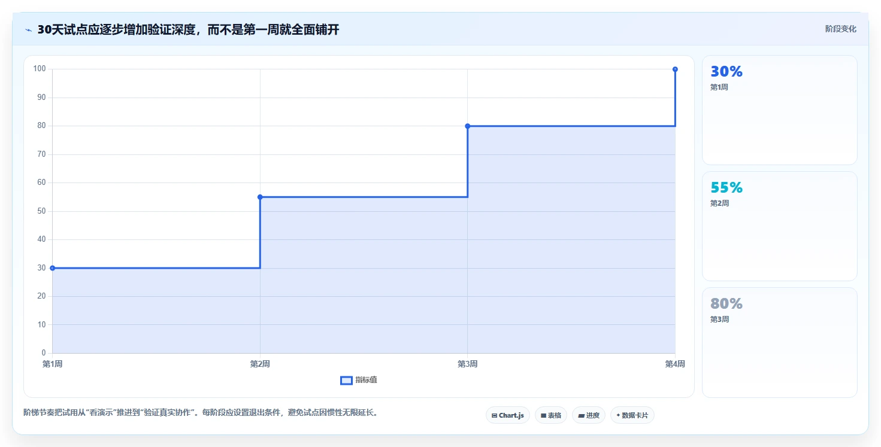This screenshot has height=447, width=881.
Task: Click the 阶段变化 label in the header
Action: pos(841,29)
